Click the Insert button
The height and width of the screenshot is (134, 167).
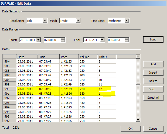pyautogui.click(x=153, y=73)
